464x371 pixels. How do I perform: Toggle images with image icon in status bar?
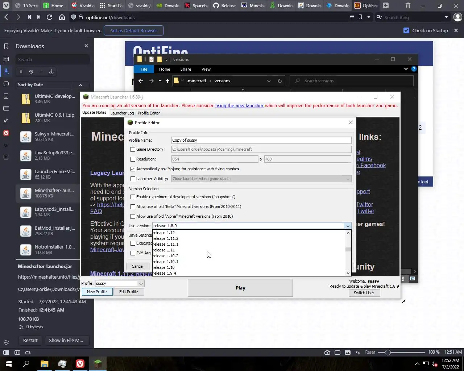(348, 352)
